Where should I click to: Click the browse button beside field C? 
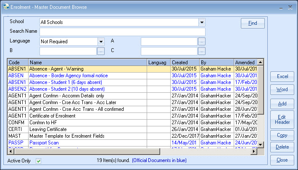click(202, 51)
